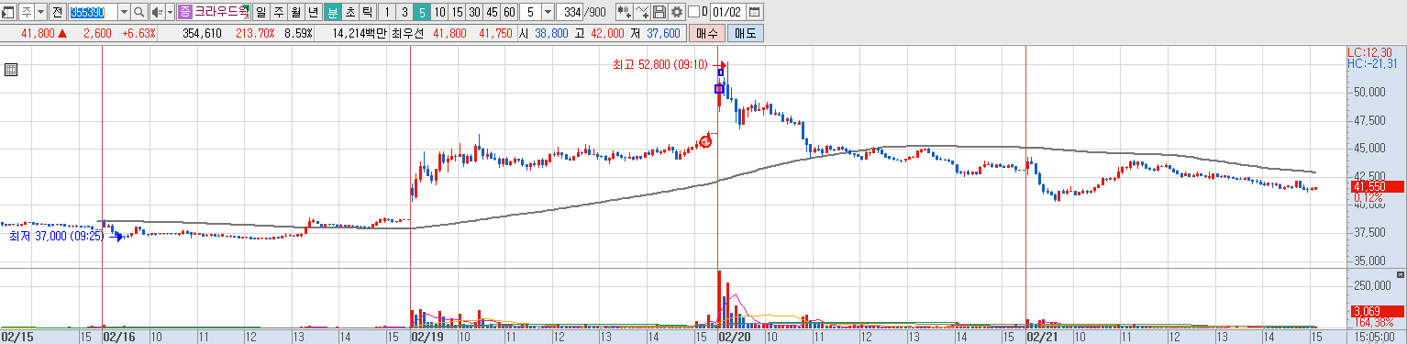1407x344 pixels.
Task: Click the grid table icon on chart
Action: point(11,70)
